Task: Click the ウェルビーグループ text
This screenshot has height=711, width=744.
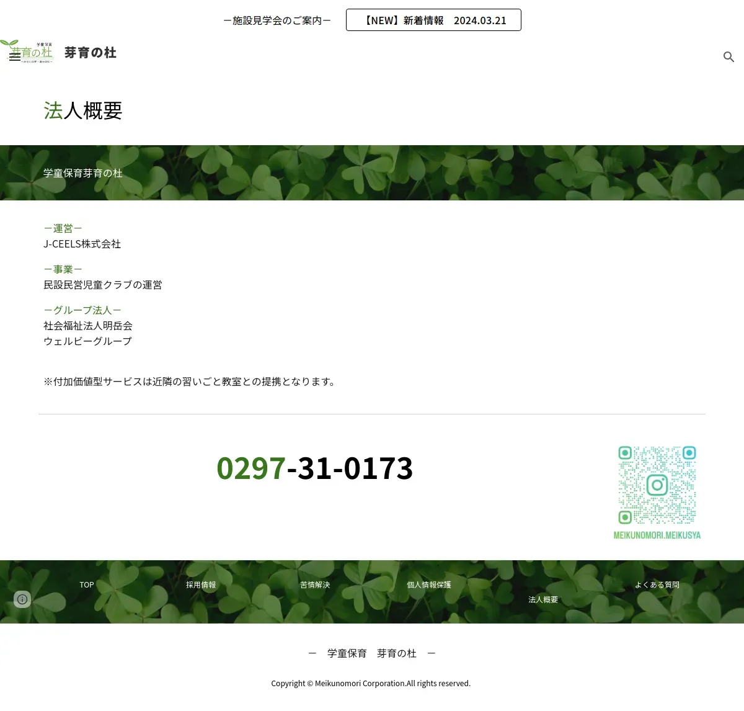Action: click(x=88, y=341)
